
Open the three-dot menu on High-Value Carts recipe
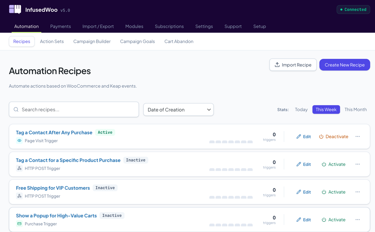tap(358, 219)
